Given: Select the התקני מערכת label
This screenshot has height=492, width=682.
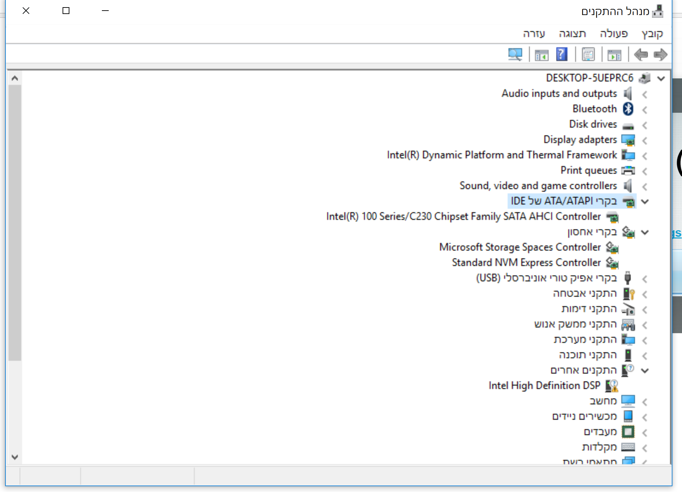Looking at the screenshot, I should coord(585,339).
